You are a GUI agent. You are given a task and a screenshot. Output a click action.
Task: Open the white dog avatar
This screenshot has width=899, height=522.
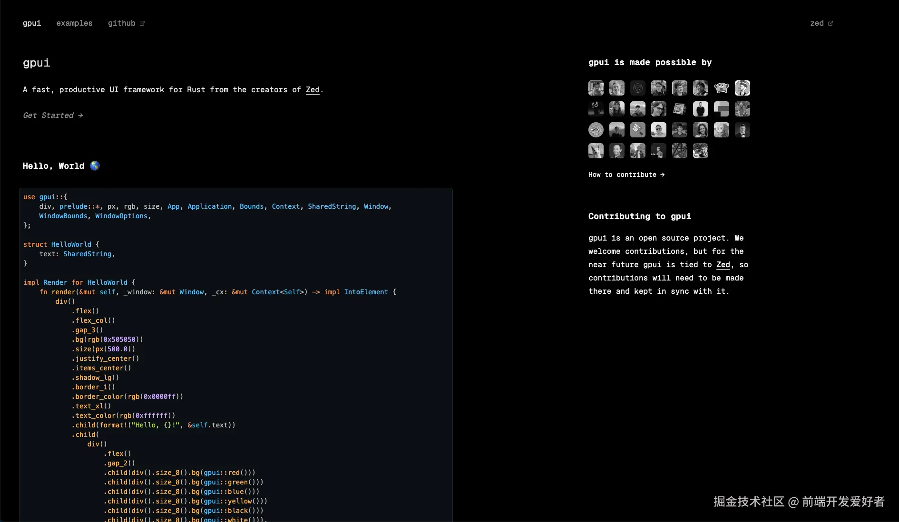click(596, 151)
